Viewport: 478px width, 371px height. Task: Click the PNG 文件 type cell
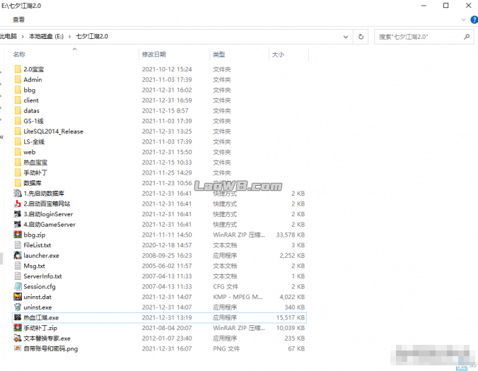[226, 349]
